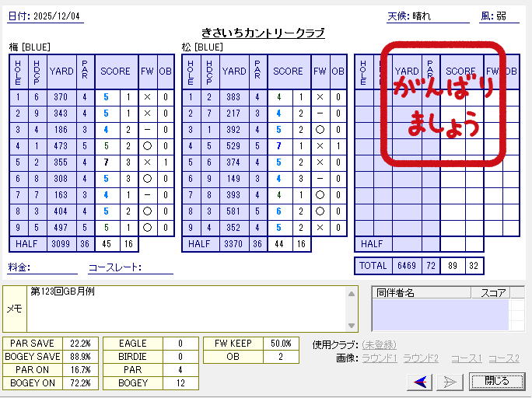The image size is (532, 398).
Task: Click the コースレート course rate field
Action: tap(156, 267)
